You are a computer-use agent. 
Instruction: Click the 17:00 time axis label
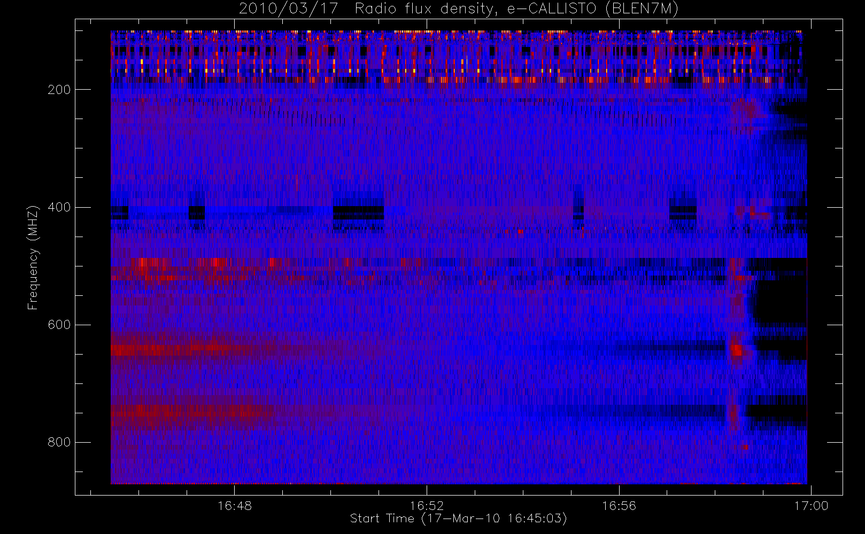[x=811, y=506]
